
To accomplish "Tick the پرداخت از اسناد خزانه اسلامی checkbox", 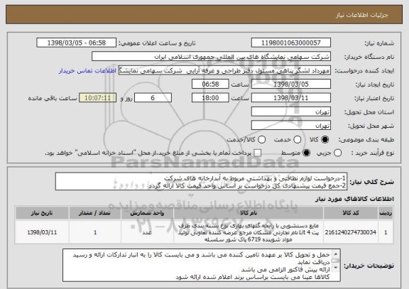I will [258, 153].
